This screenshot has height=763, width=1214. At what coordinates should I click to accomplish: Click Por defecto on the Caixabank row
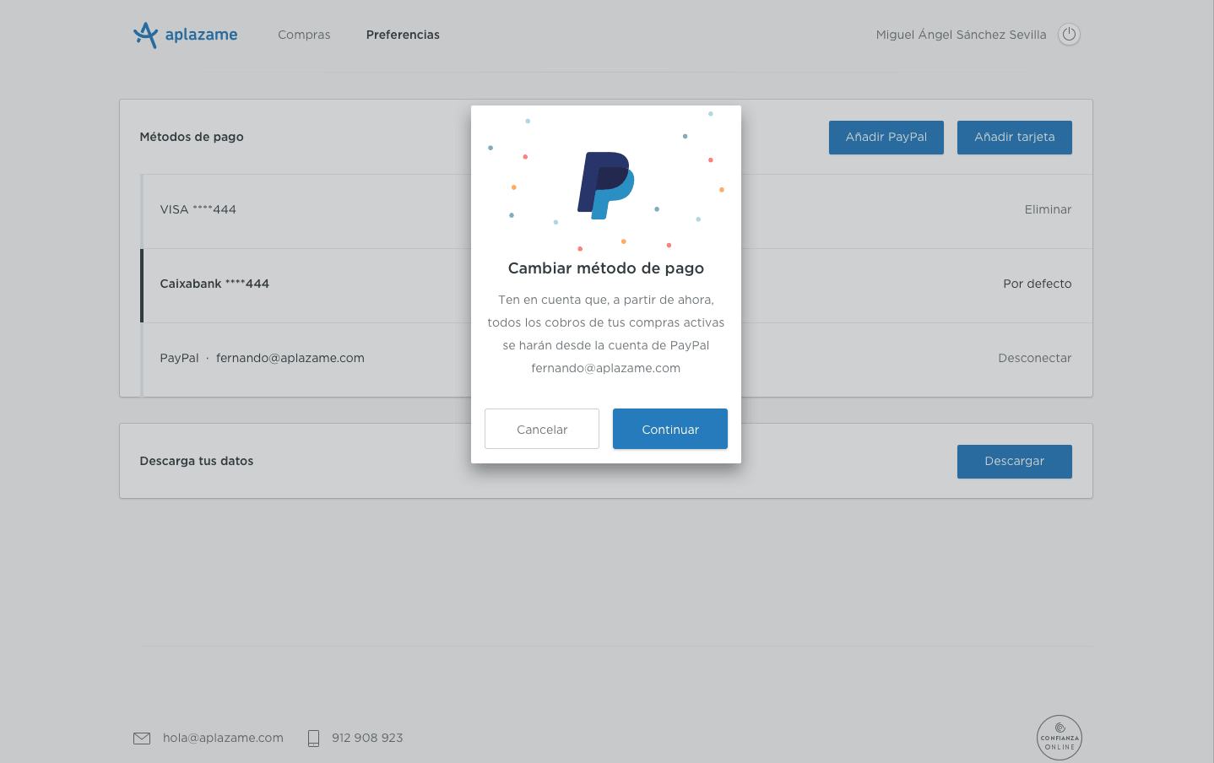tap(1038, 284)
